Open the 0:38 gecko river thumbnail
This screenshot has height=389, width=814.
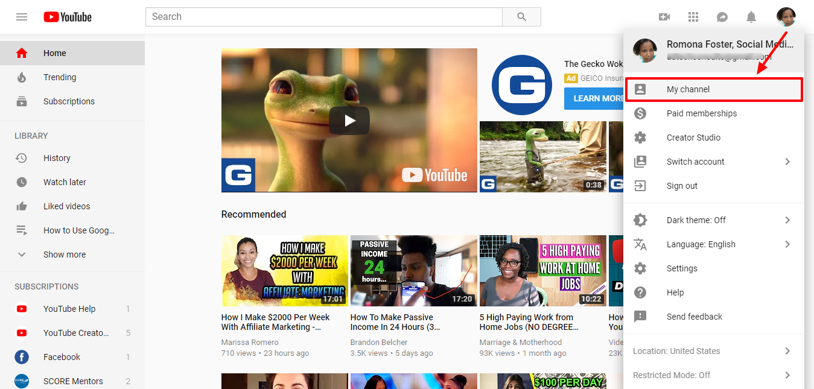click(543, 157)
